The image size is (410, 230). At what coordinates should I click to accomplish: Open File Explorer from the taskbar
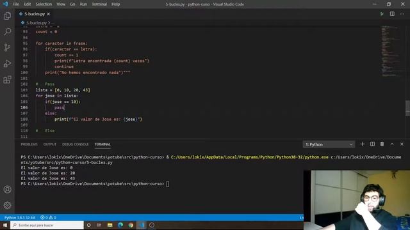(110, 225)
